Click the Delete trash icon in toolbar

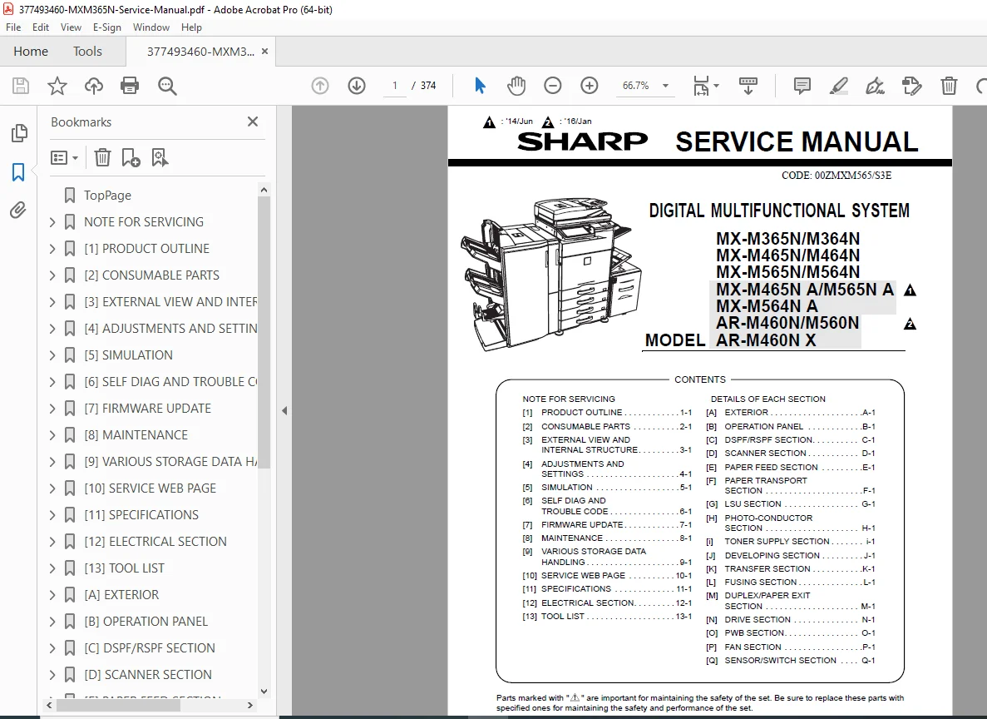949,86
